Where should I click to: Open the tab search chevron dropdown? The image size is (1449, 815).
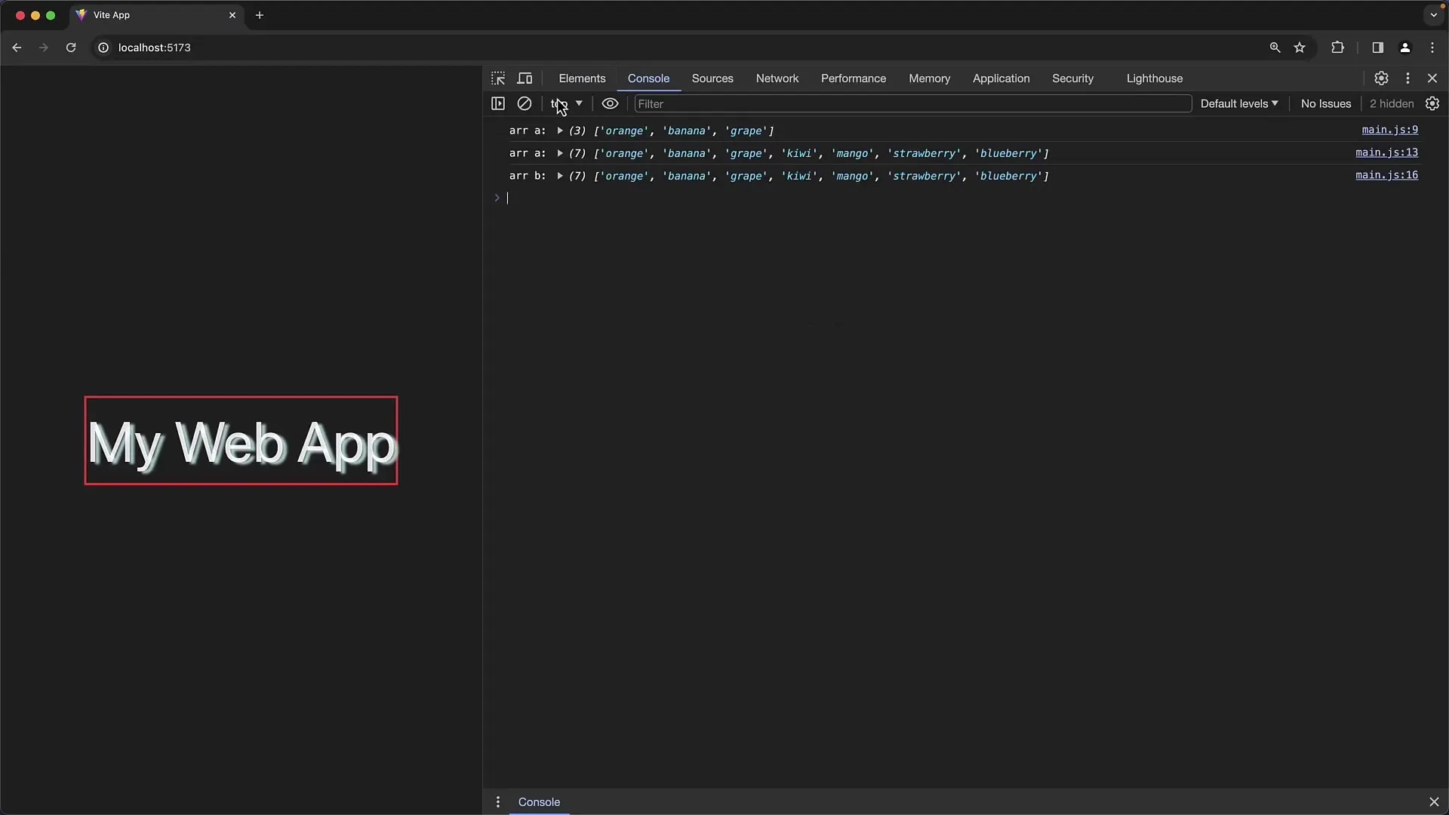click(1434, 15)
